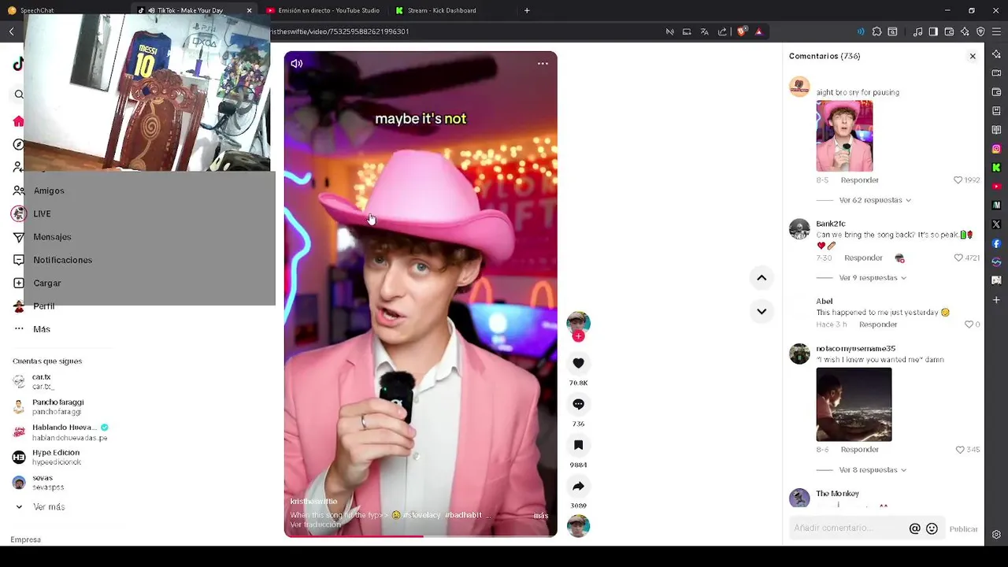Bookmark the video with the save icon
1008x567 pixels.
click(578, 445)
